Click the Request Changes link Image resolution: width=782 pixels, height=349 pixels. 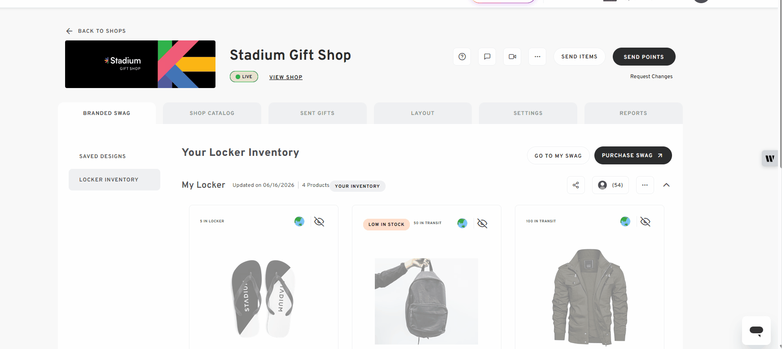click(x=651, y=76)
